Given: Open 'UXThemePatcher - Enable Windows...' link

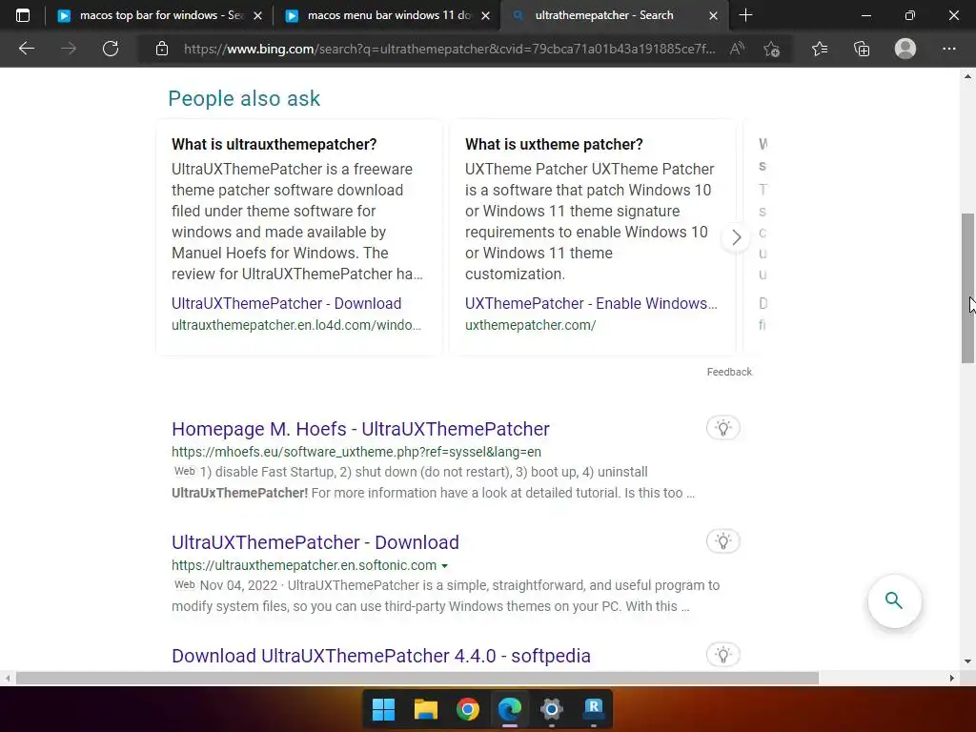Looking at the screenshot, I should (x=591, y=304).
